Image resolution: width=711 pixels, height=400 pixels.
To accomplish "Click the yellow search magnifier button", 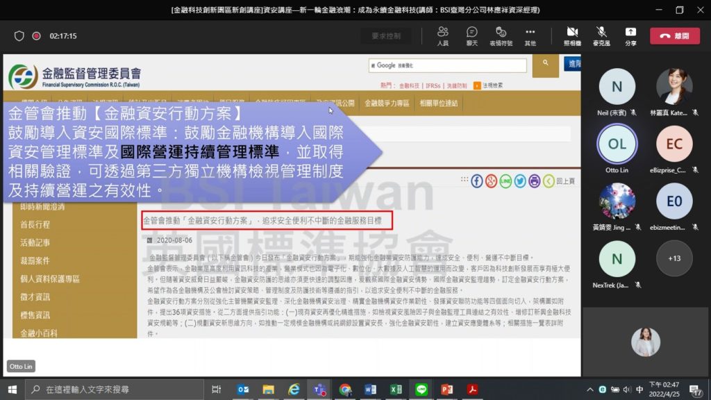I will click(x=546, y=65).
